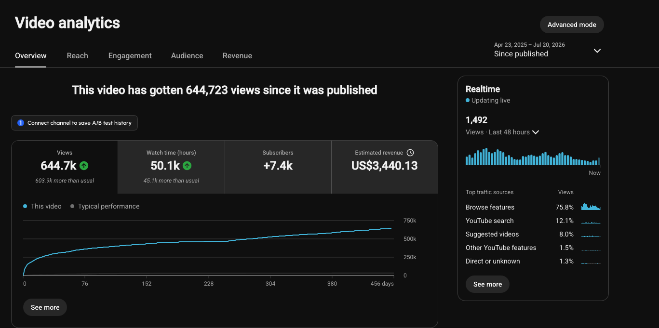Click the blue info icon on A/B test banner
Screen dimensions: 659x328
(x=21, y=123)
